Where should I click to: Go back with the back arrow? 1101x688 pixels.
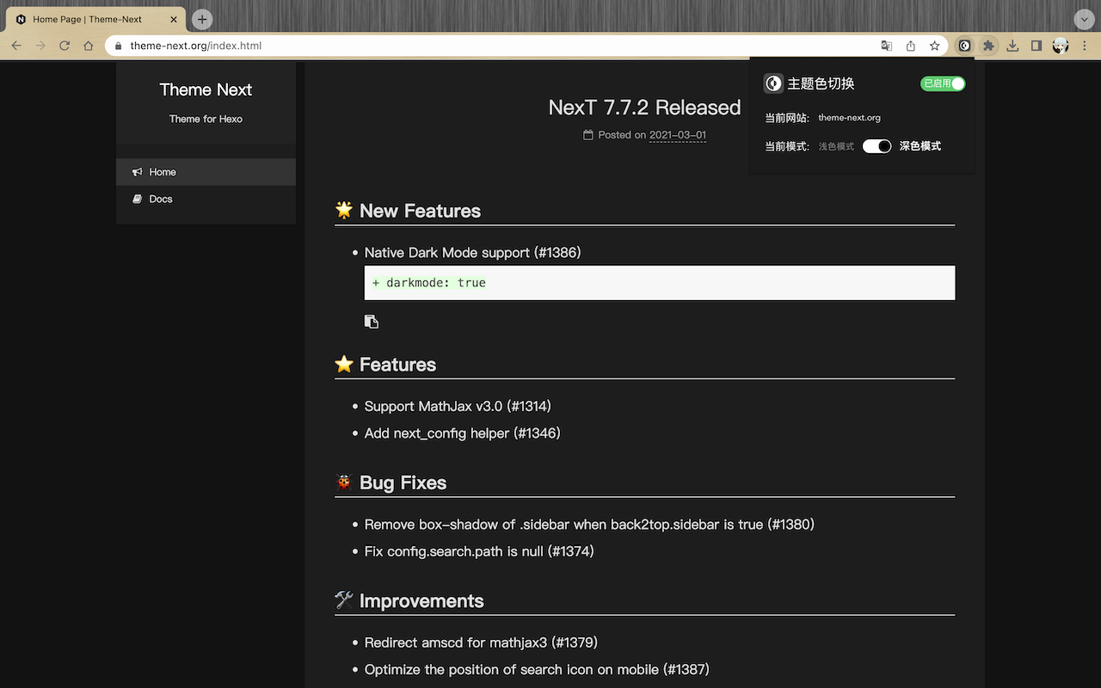pyautogui.click(x=16, y=46)
